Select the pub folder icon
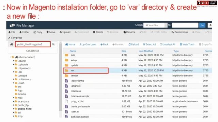 [x=67, y=55]
